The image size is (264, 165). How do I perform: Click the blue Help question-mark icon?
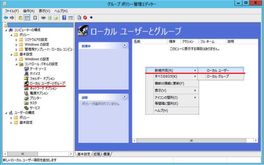64,17
